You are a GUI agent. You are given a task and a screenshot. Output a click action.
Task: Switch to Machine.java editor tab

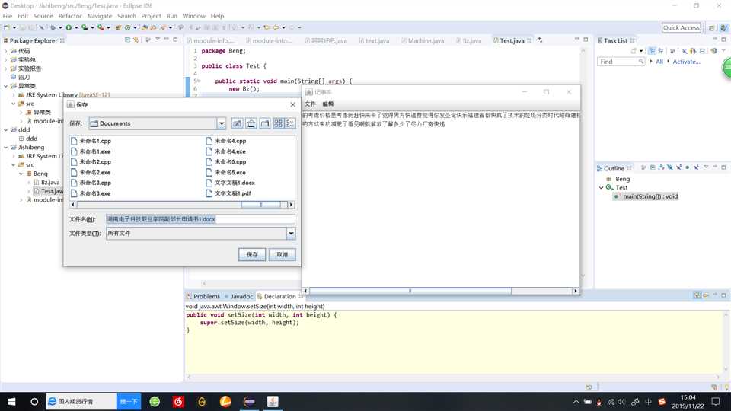click(423, 40)
